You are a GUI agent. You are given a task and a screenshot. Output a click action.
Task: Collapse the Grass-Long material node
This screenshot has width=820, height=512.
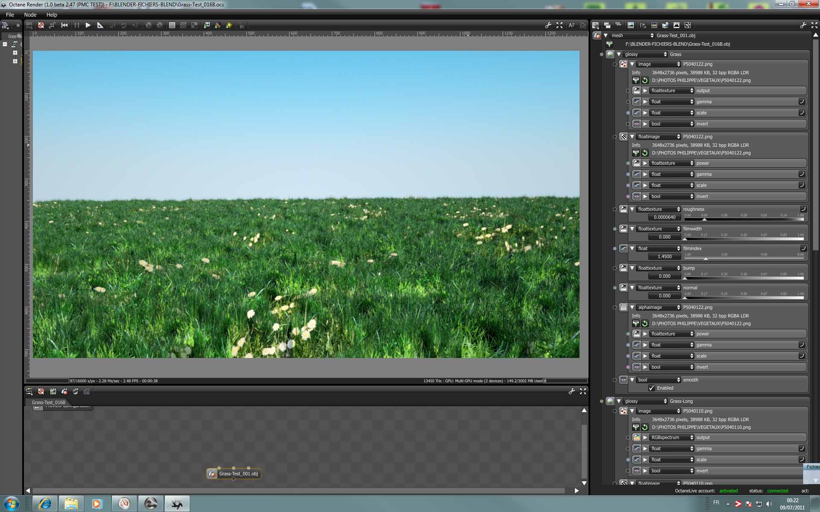(x=619, y=401)
